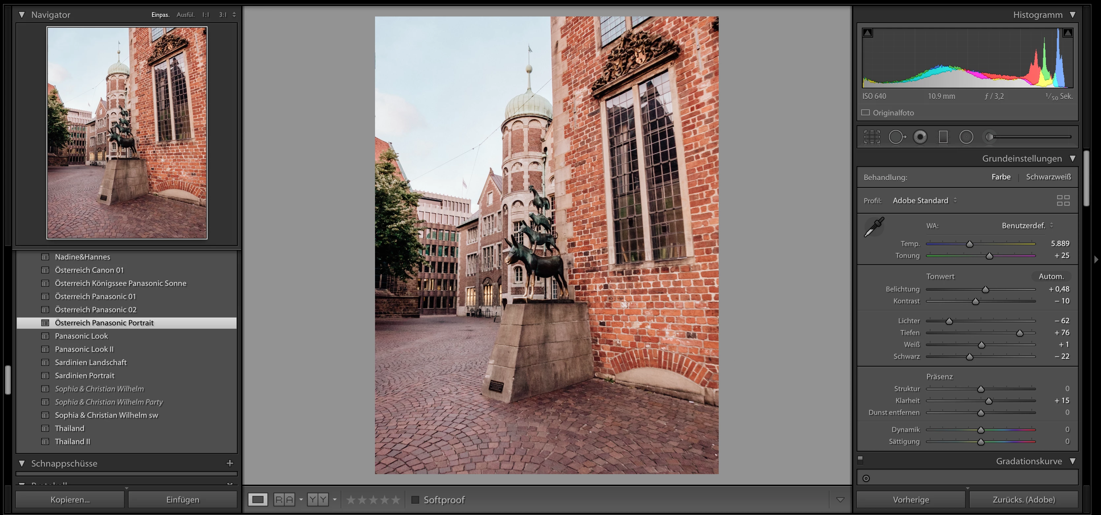The image size is (1101, 515).
Task: Toggle the Originalfoto checkbox
Action: [865, 113]
